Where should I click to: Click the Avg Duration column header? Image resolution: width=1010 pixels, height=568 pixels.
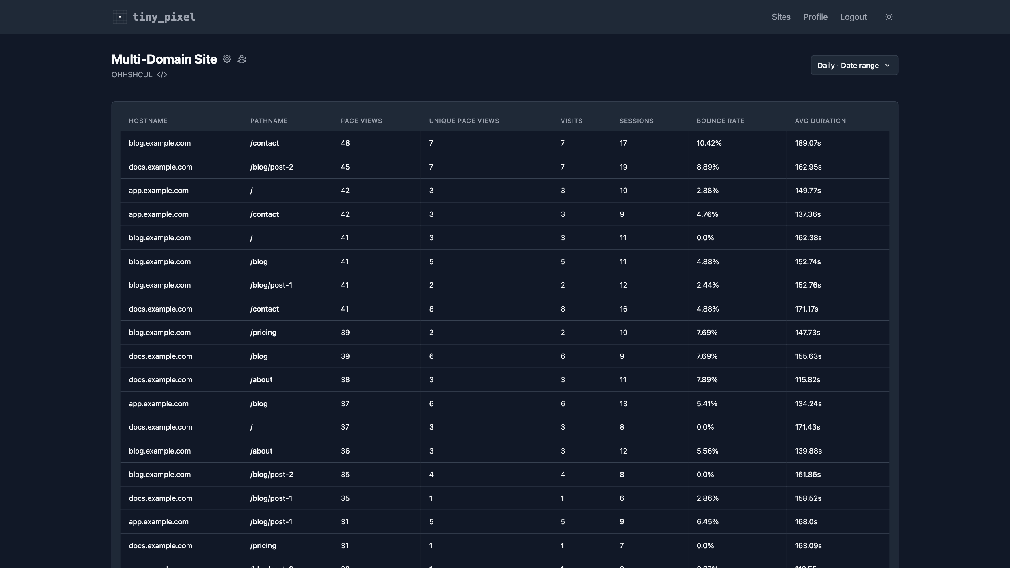pyautogui.click(x=820, y=121)
